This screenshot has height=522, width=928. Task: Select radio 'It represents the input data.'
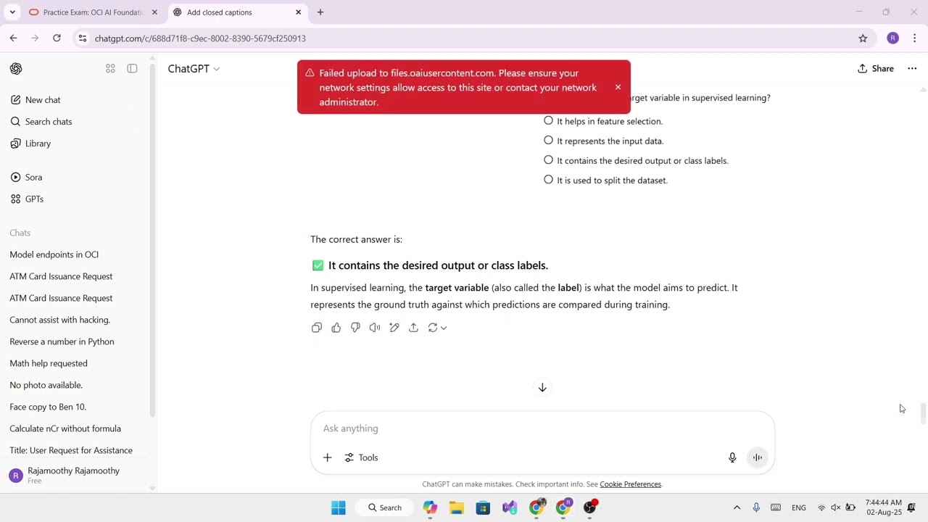[x=548, y=141]
